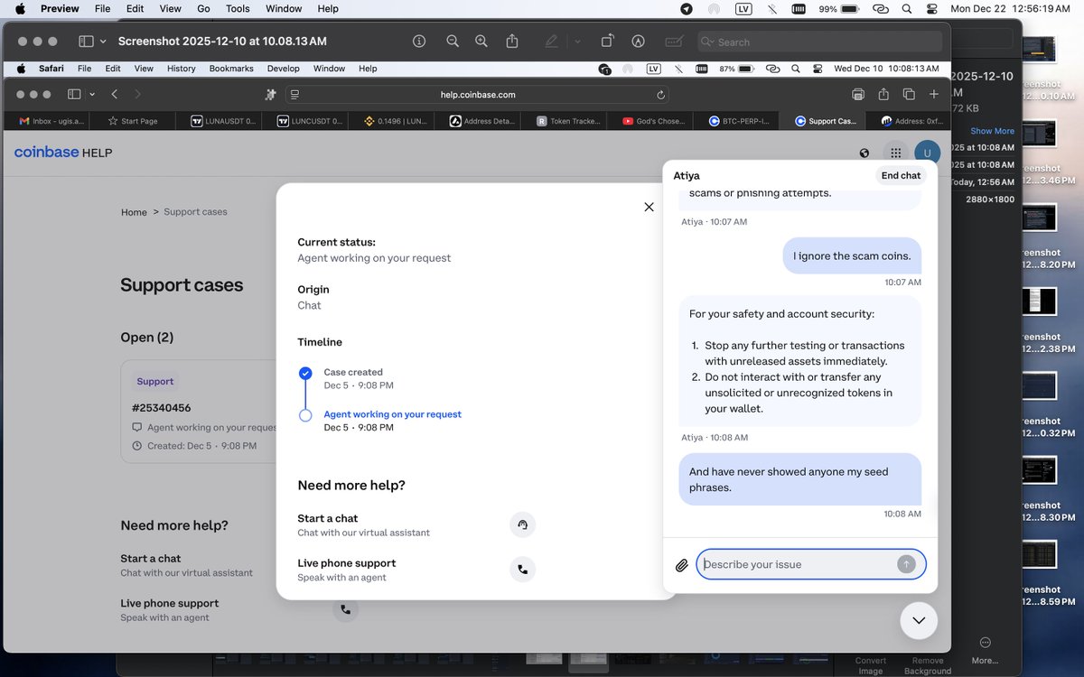The height and width of the screenshot is (677, 1084).
Task: Click the Safari back arrow in the image
Action: pyautogui.click(x=115, y=94)
